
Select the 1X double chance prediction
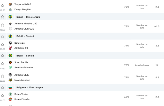click(157, 65)
